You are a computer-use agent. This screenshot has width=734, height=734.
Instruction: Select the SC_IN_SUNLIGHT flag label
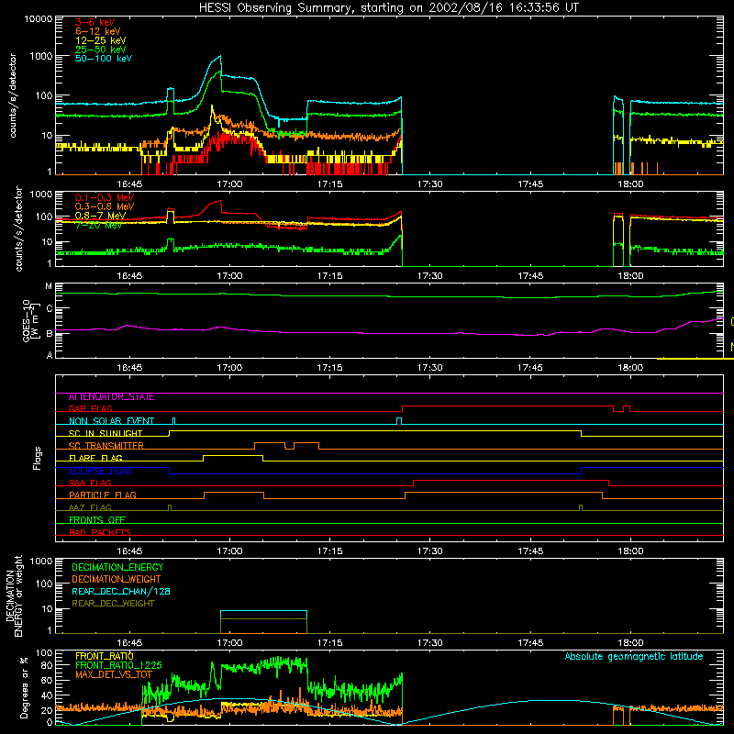[x=106, y=433]
